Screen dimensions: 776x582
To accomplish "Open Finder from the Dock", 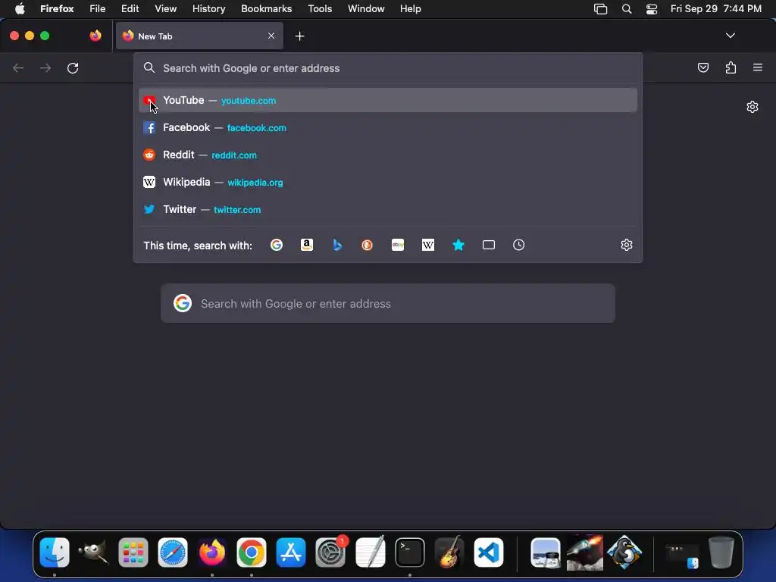I will tap(55, 552).
